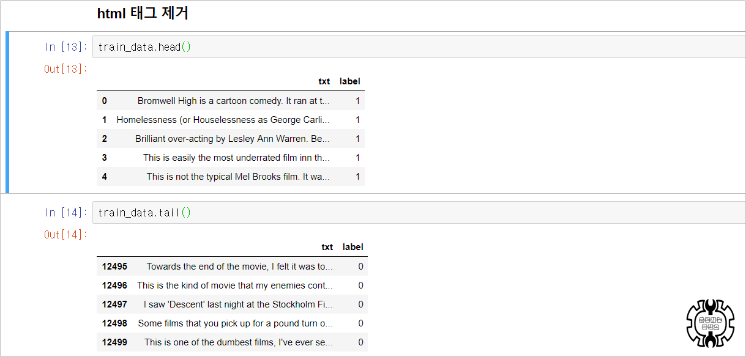746x357 pixels.
Task: Click row index 12495 in tail output
Action: (114, 267)
